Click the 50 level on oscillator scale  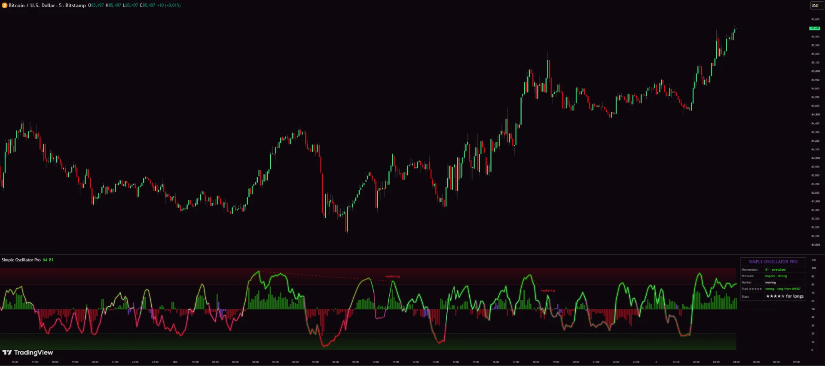813,309
